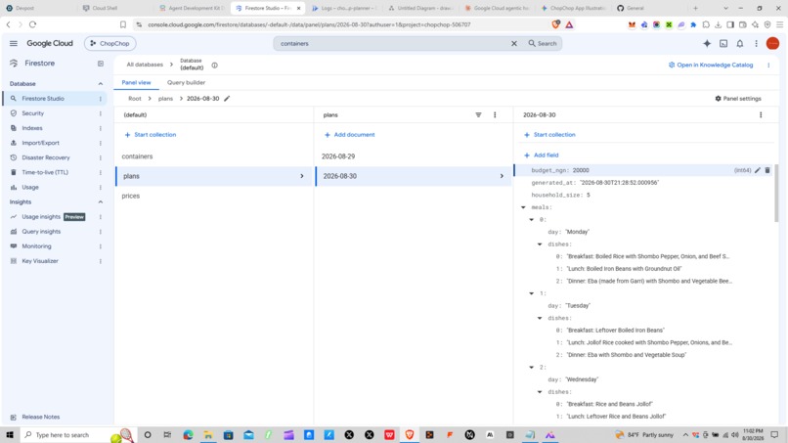The width and height of the screenshot is (788, 443).
Task: Open document 2026-08-29
Action: (338, 156)
